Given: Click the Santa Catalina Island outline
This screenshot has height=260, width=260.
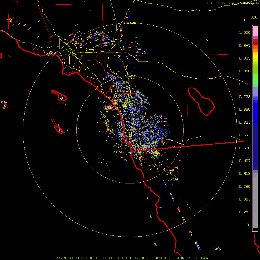Looking at the screenshot, I should pyautogui.click(x=60, y=96).
